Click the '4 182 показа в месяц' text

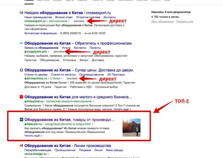tap(165, 17)
